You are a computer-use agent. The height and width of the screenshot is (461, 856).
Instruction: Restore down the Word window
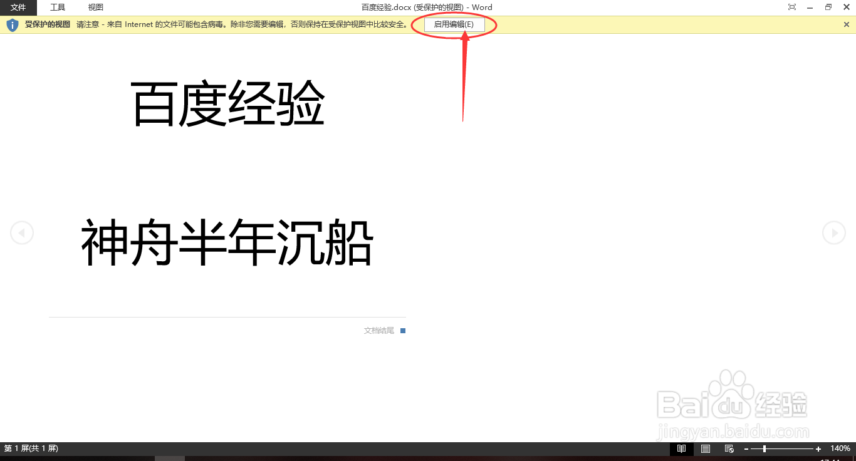tap(828, 8)
